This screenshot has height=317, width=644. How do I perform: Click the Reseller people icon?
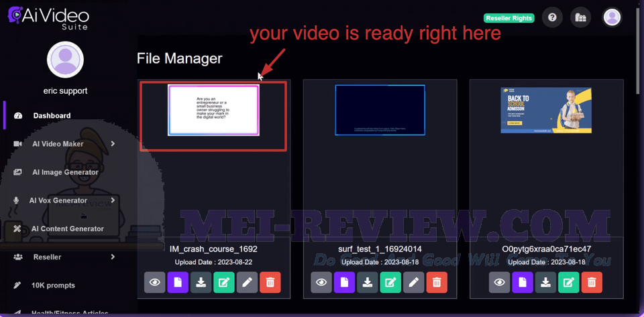click(x=17, y=257)
